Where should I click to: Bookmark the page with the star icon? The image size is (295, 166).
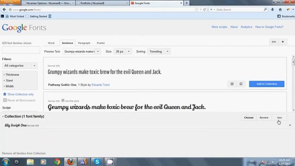[196, 10]
